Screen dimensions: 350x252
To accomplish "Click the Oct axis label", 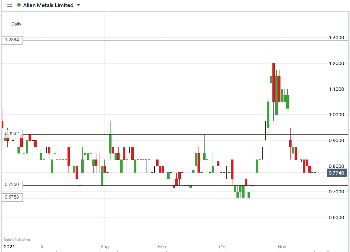I will pyautogui.click(x=223, y=247).
